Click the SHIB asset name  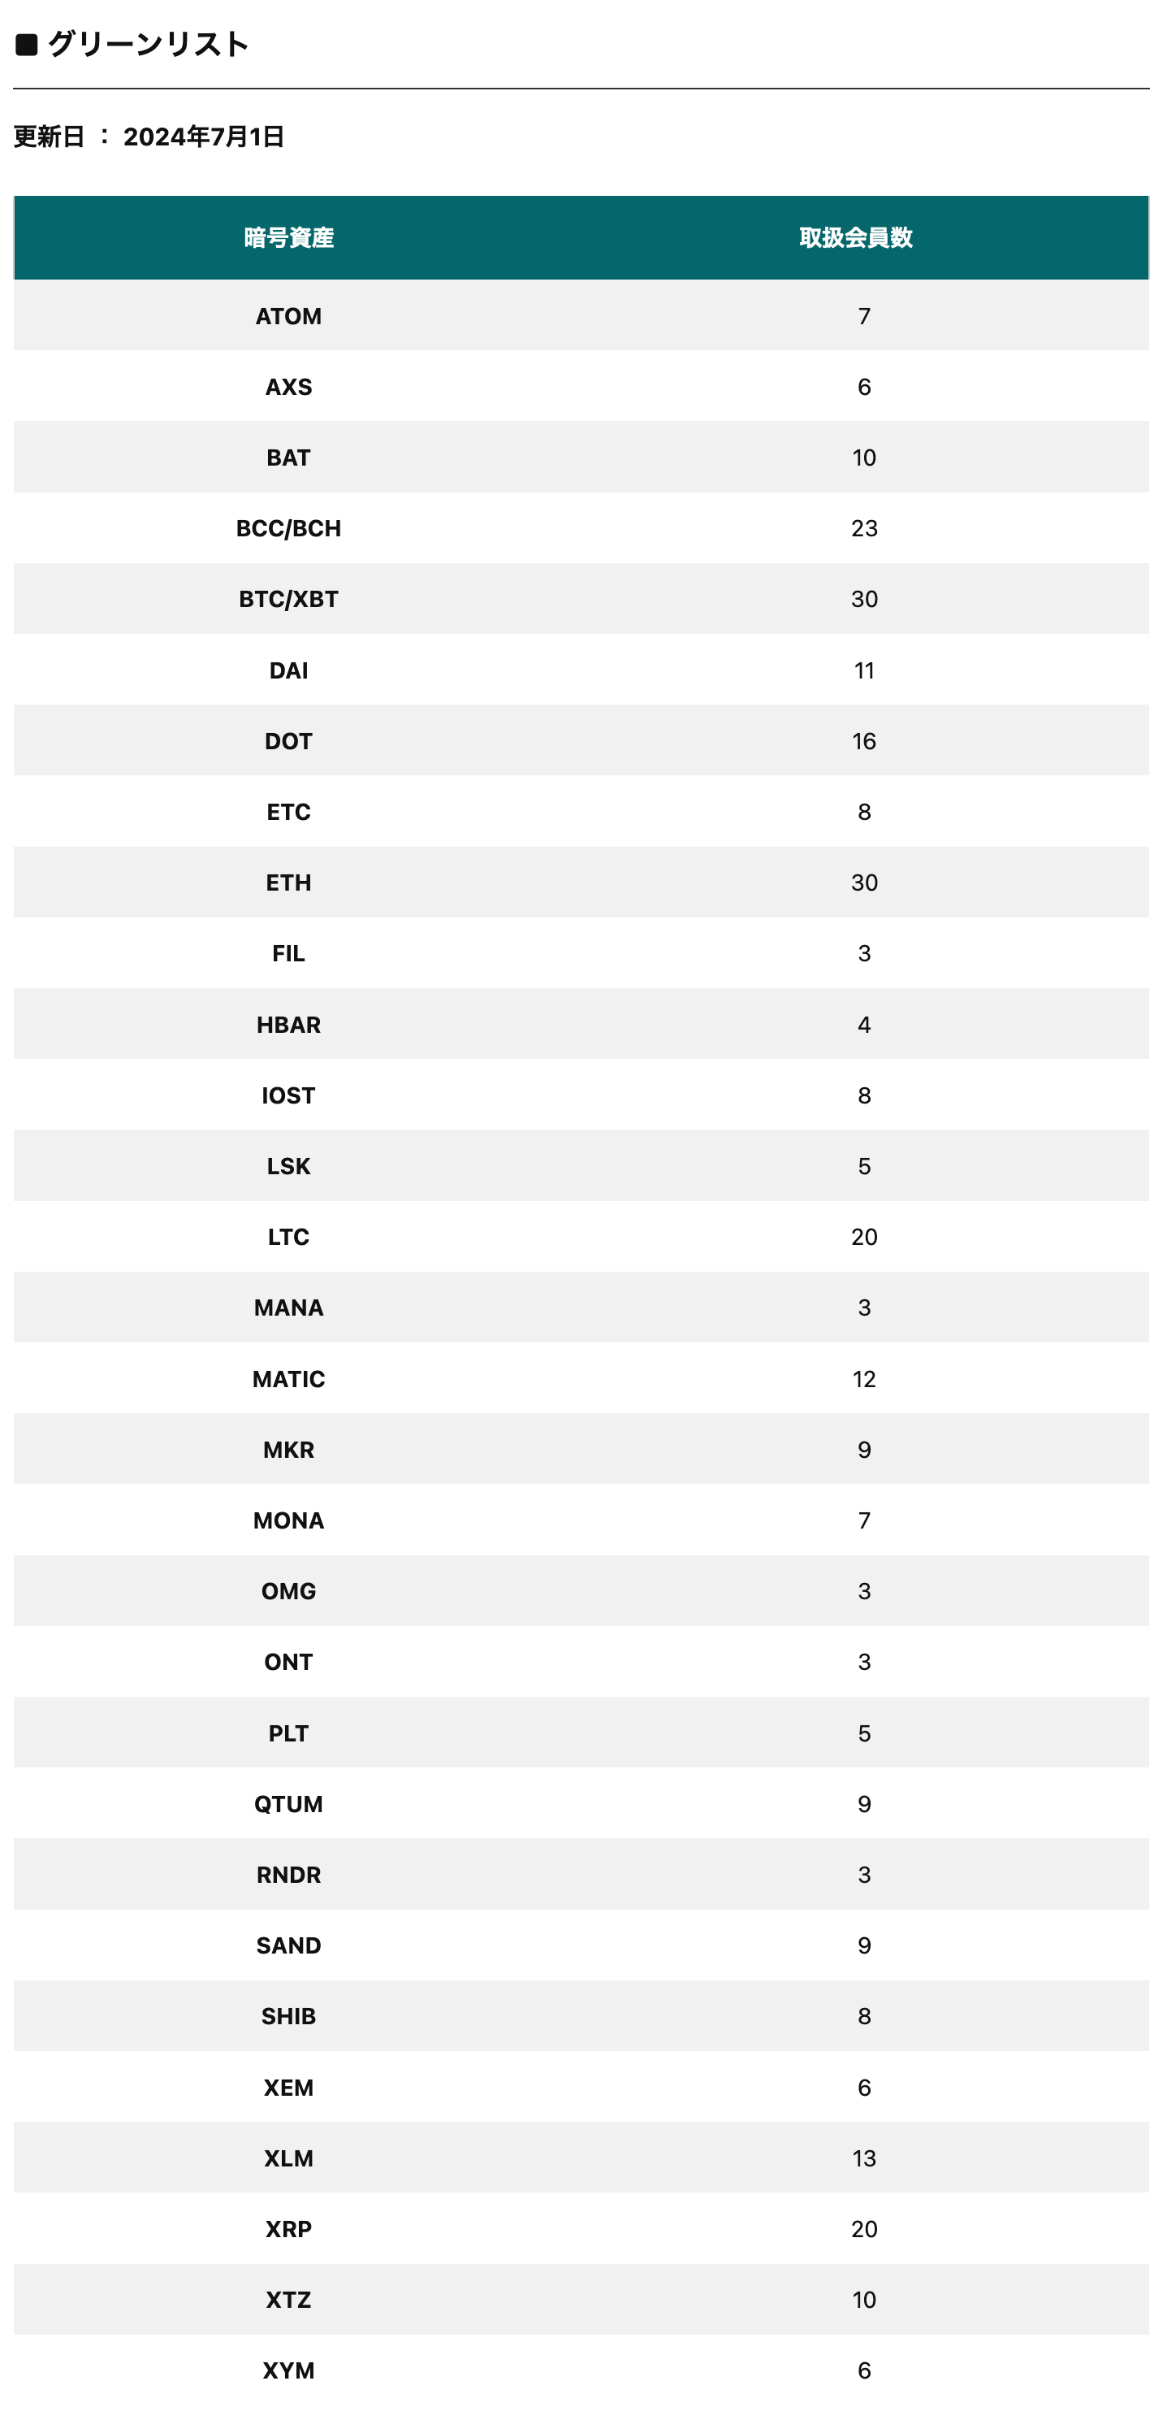coord(289,2016)
